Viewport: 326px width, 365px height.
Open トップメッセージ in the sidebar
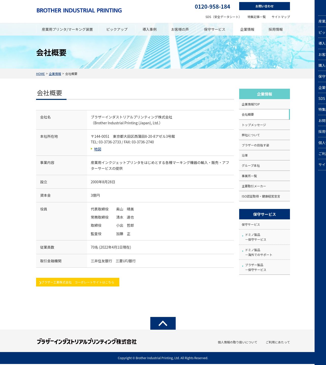click(264, 125)
